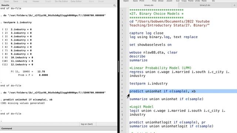
Task: Click '. testparm i.industry' in Results
Action: point(16,22)
